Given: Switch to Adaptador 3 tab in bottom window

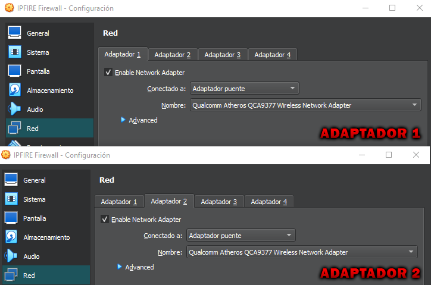Looking at the screenshot, I should (x=219, y=202).
